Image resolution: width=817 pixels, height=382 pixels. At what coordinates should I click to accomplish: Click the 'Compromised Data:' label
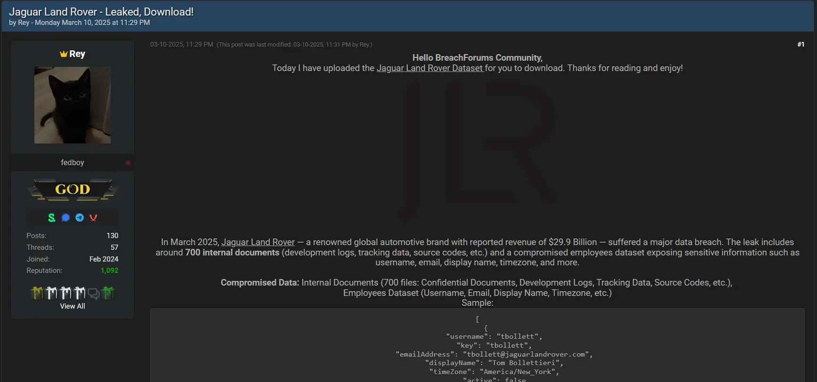[x=260, y=283]
